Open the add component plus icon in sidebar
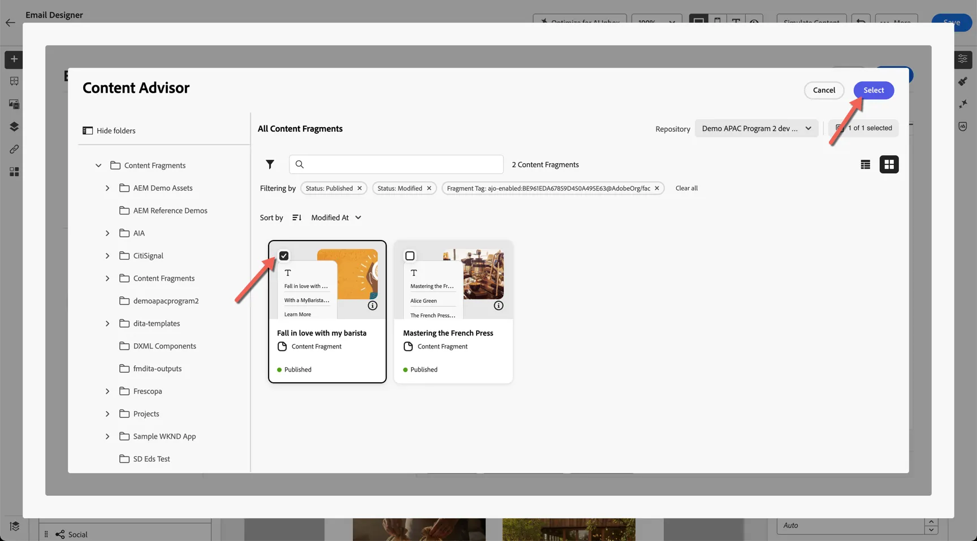 click(x=14, y=59)
